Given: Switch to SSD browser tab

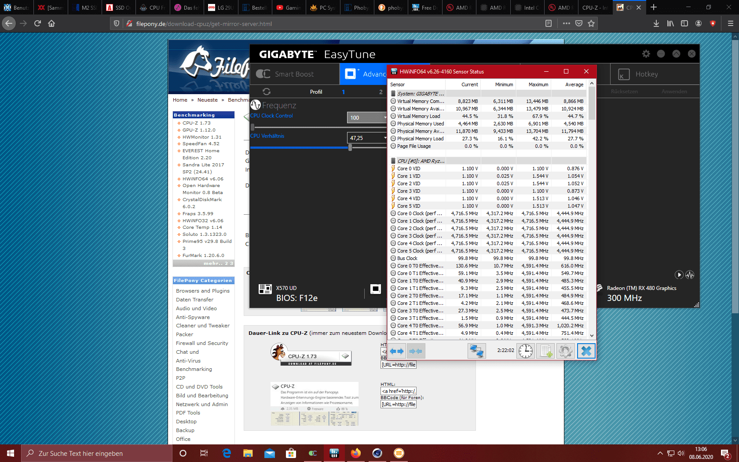Looking at the screenshot, I should tap(118, 7).
